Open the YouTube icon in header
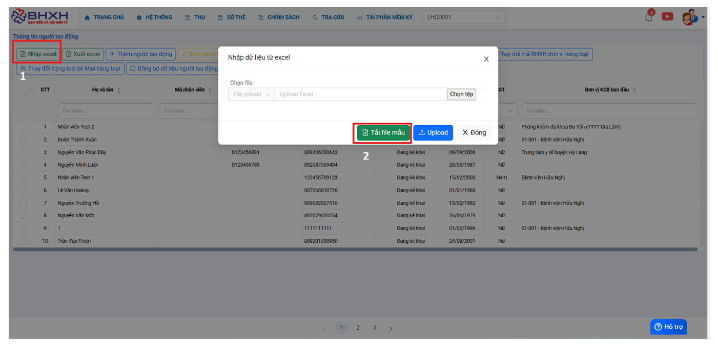This screenshot has height=344, width=717. 667,16
